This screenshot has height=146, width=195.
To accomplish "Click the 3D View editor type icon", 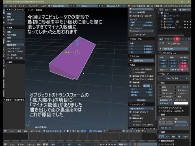I will click(x=6, y=131).
